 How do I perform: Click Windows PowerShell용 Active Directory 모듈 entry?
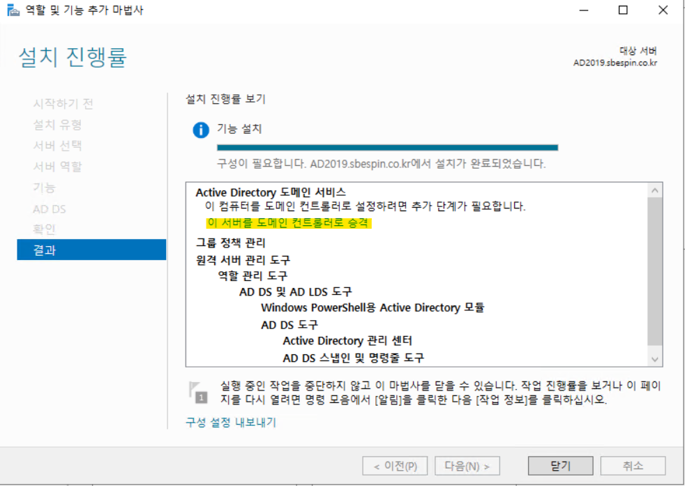coord(372,307)
